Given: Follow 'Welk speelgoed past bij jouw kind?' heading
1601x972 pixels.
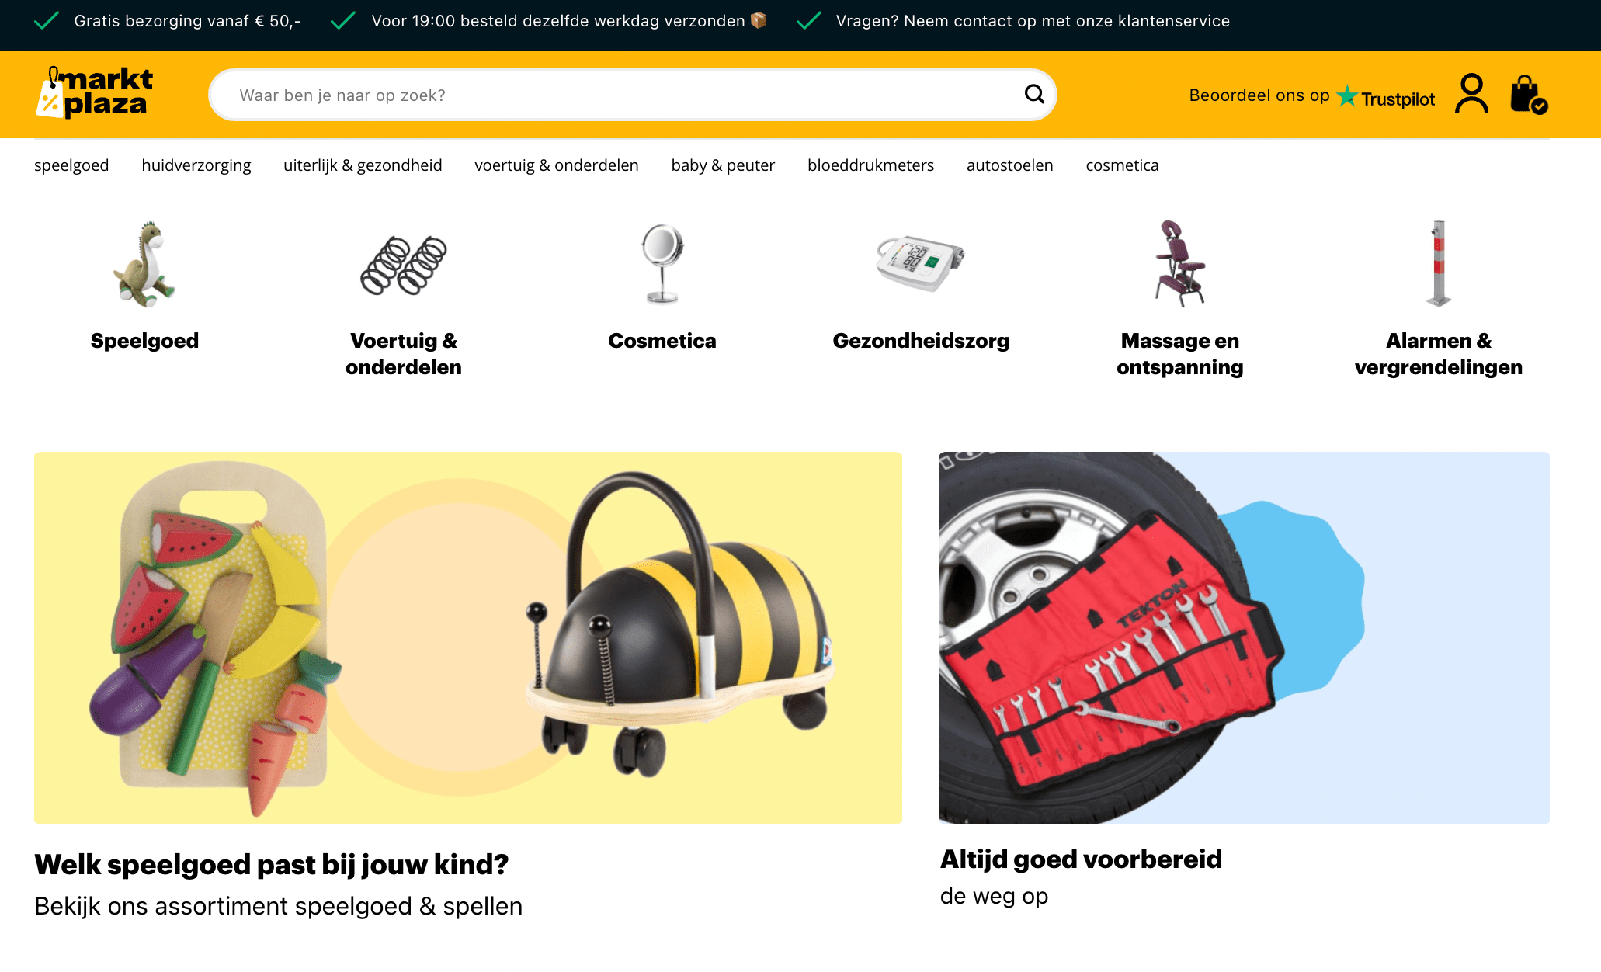Looking at the screenshot, I should point(272,864).
